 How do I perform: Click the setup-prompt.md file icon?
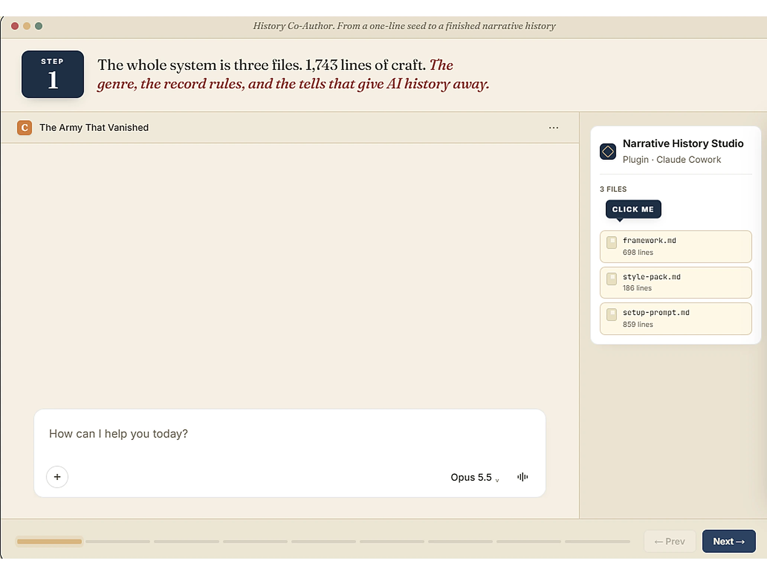pos(611,314)
